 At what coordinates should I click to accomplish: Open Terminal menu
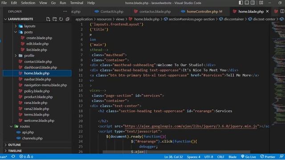77,3
